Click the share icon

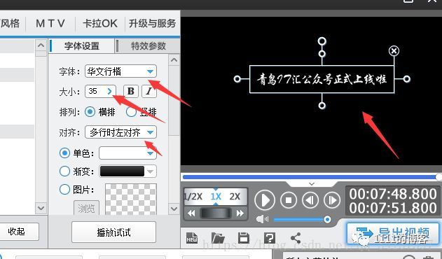click(296, 238)
